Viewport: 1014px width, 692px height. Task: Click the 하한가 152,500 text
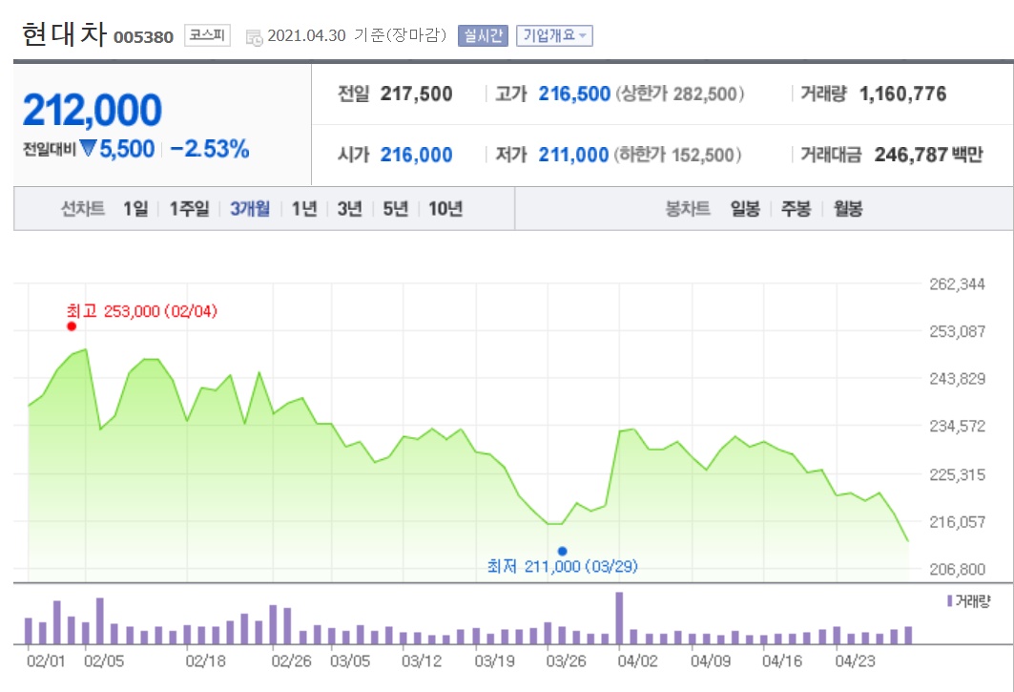point(677,155)
